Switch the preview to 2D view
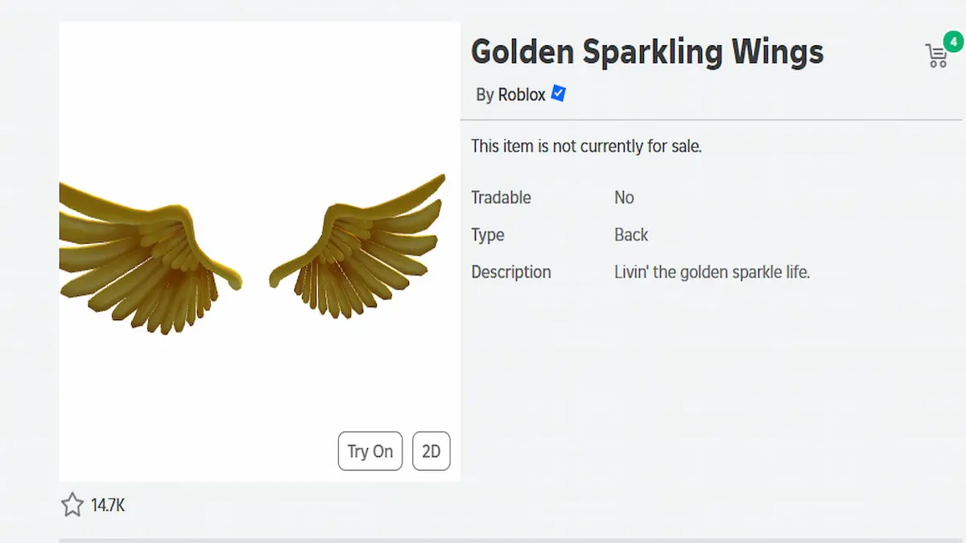 (x=431, y=451)
